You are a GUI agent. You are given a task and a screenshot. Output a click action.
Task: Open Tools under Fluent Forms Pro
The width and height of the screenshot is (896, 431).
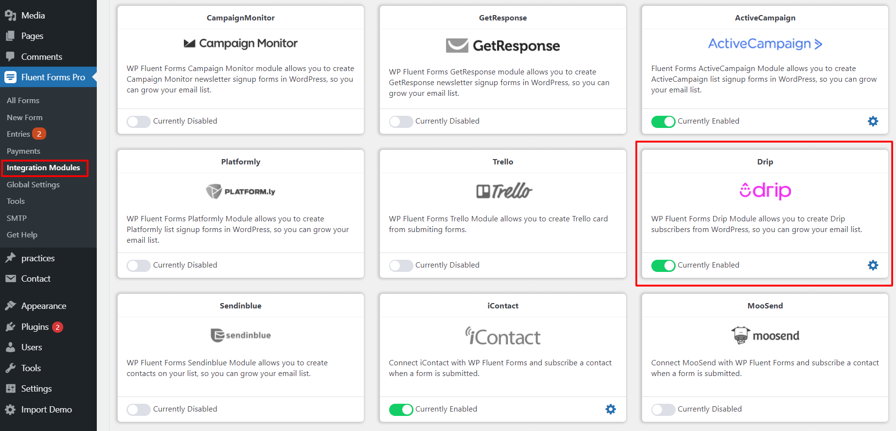[x=16, y=201]
